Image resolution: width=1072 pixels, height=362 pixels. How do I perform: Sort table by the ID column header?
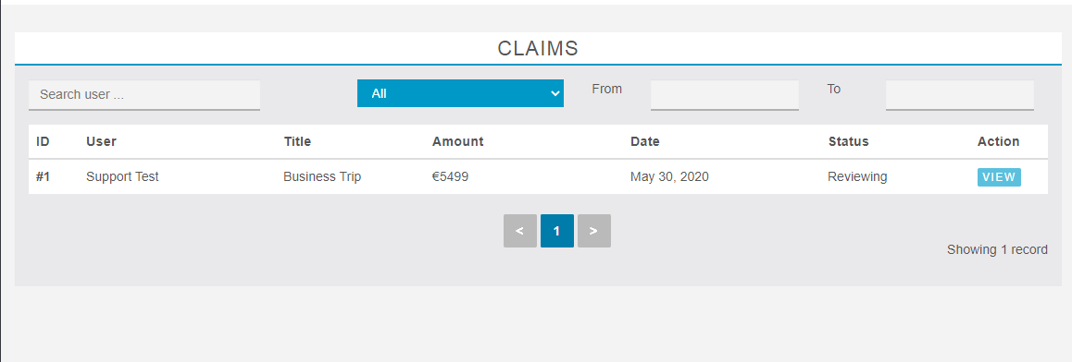click(44, 142)
